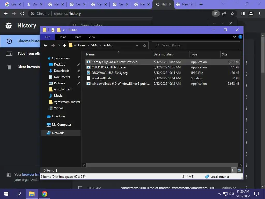Open Pictures in navigation pane
The image size is (265, 199).
coord(57,83)
